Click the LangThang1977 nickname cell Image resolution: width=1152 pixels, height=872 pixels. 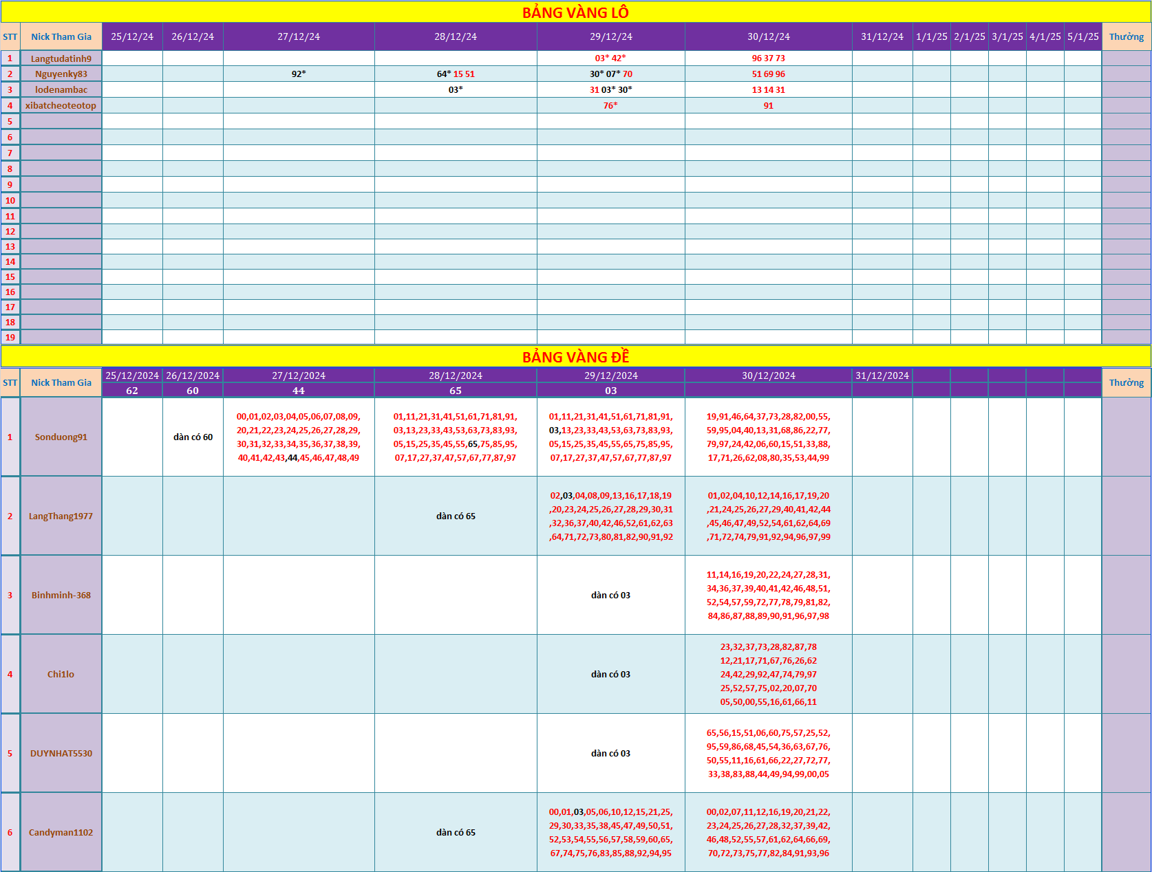[61, 516]
